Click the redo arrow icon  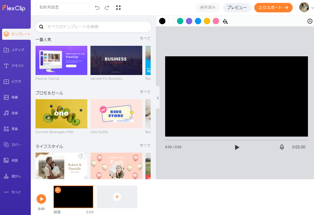(107, 8)
